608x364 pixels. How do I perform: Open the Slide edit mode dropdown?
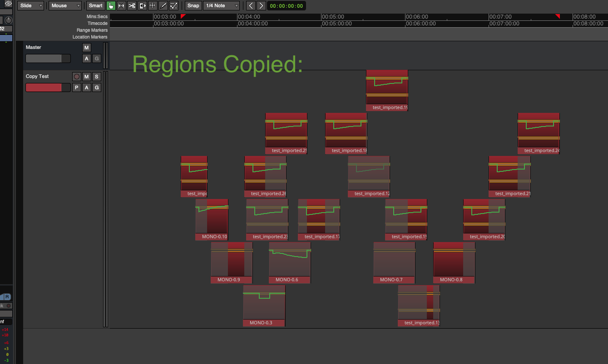31,6
